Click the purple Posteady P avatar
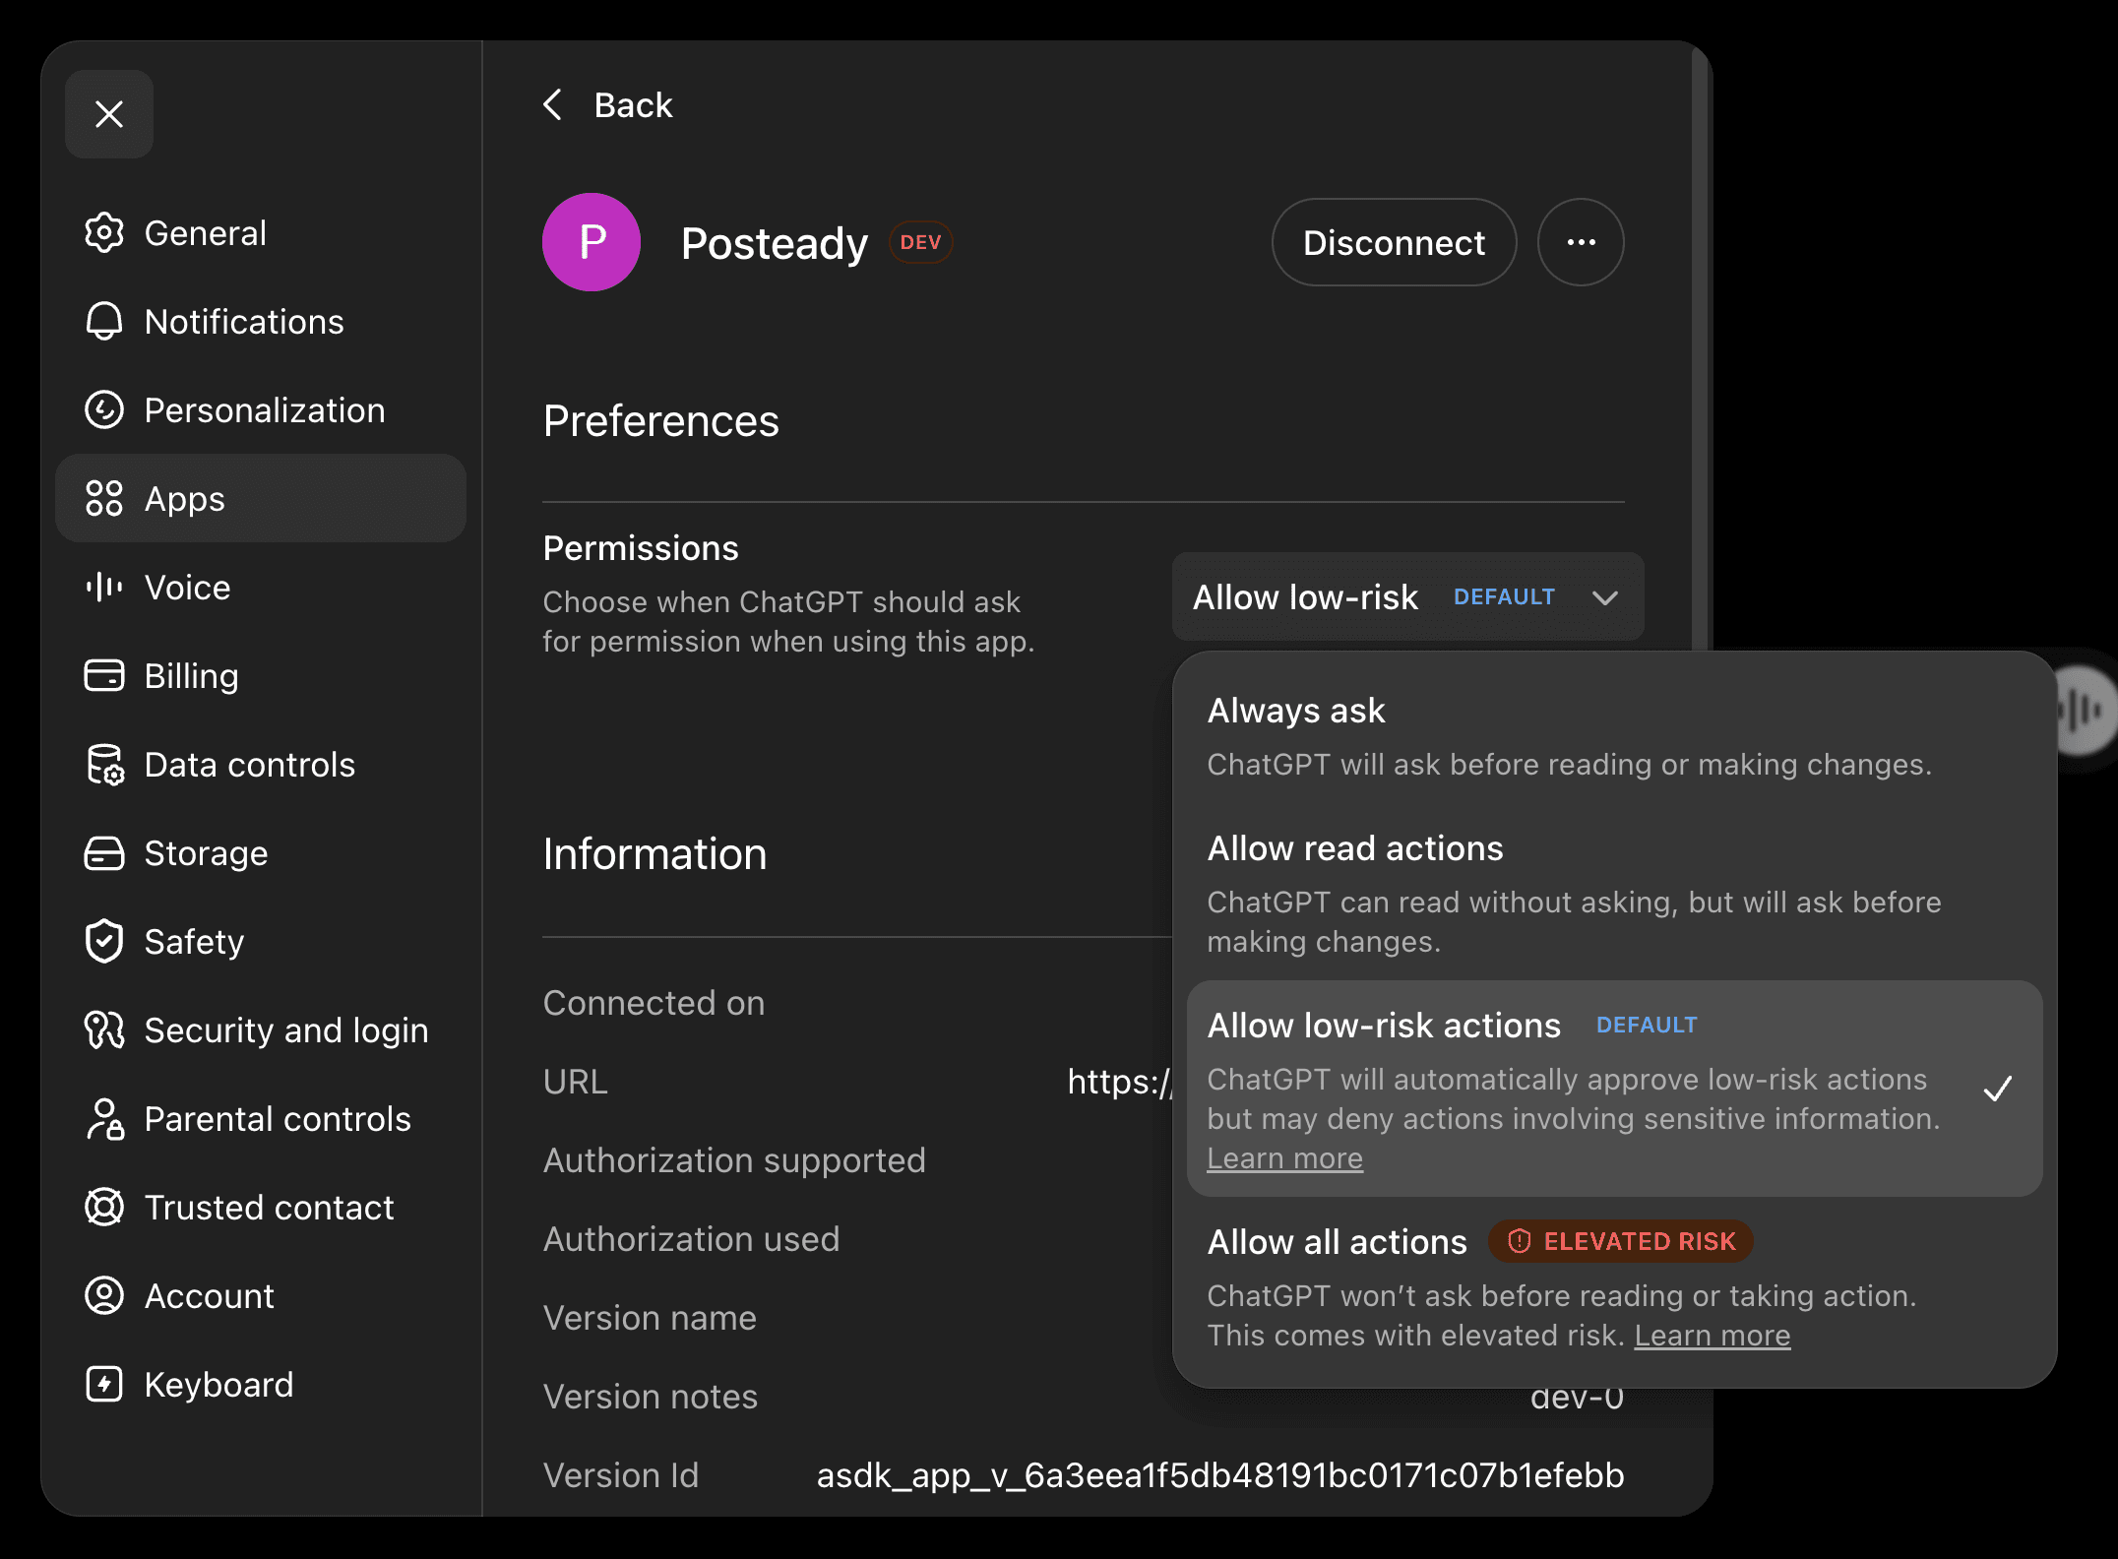Viewport: 2118px width, 1559px height. point(592,242)
